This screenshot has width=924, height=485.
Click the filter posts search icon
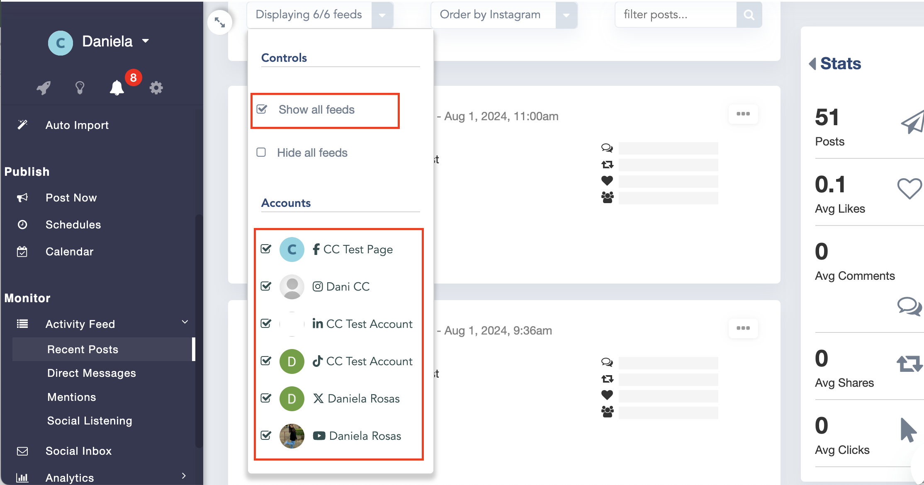click(x=749, y=15)
